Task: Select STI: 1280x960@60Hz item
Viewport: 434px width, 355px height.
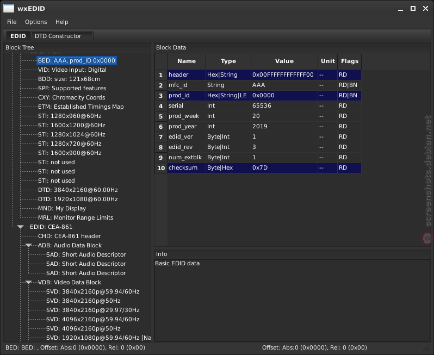Action: (70, 116)
